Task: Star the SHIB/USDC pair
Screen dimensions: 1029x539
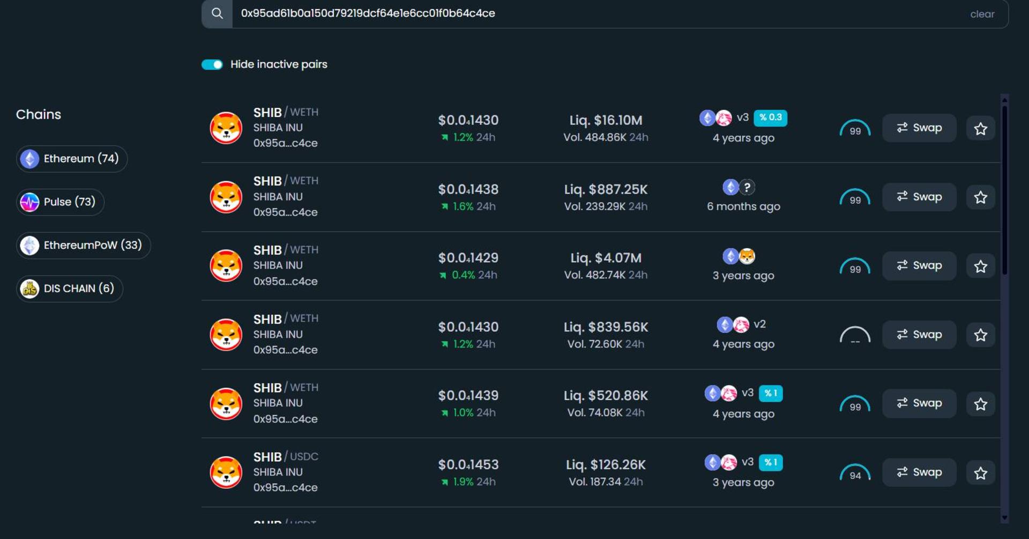Action: pyautogui.click(x=980, y=473)
